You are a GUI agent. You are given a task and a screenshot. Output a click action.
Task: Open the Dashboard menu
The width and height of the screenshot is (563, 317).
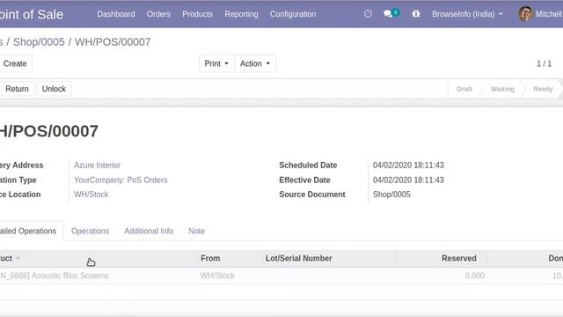pyautogui.click(x=116, y=14)
